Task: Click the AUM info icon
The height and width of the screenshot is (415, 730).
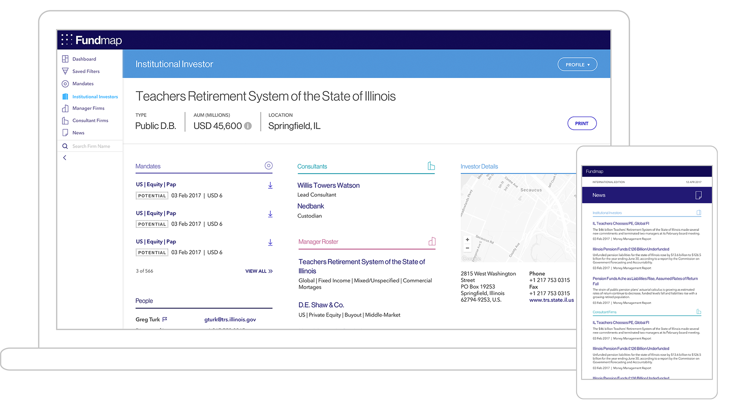Action: 248,126
